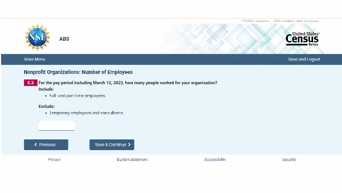Screen dimensions: 342x193
Task: Open the Security footer link
Action: [x=289, y=160]
